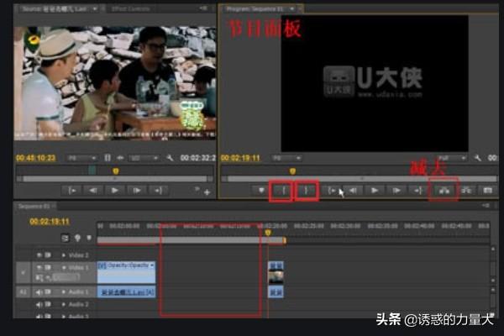Image resolution: width=504 pixels, height=336 pixels.
Task: Mute Audio 1 track speaker toggle
Action: [x=38, y=291]
